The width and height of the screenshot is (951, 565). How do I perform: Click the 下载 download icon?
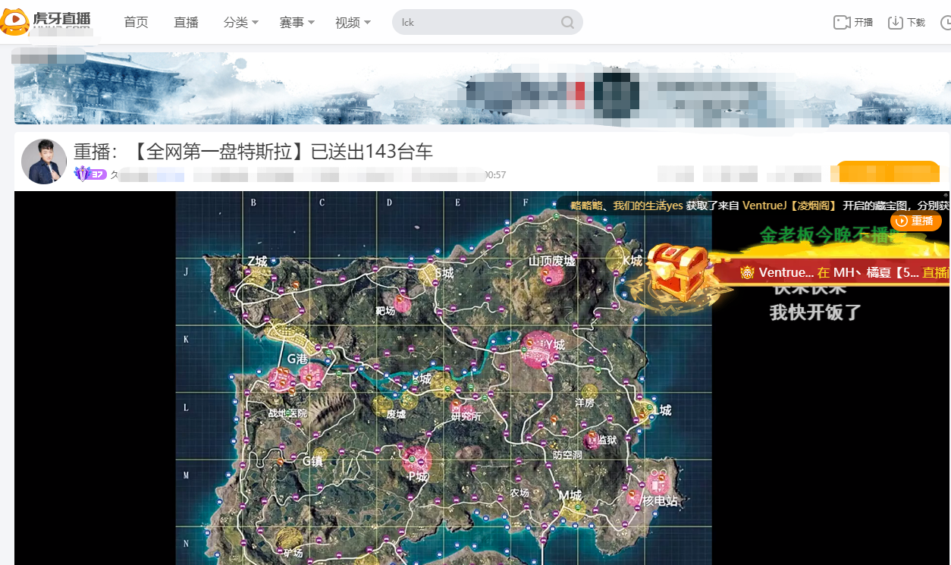point(896,22)
